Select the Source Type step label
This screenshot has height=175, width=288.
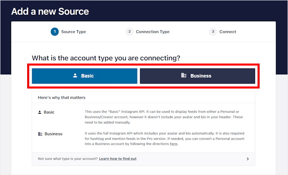click(73, 32)
